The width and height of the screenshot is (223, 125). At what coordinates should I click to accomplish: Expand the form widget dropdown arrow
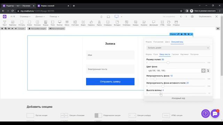pyautogui.click(x=192, y=34)
